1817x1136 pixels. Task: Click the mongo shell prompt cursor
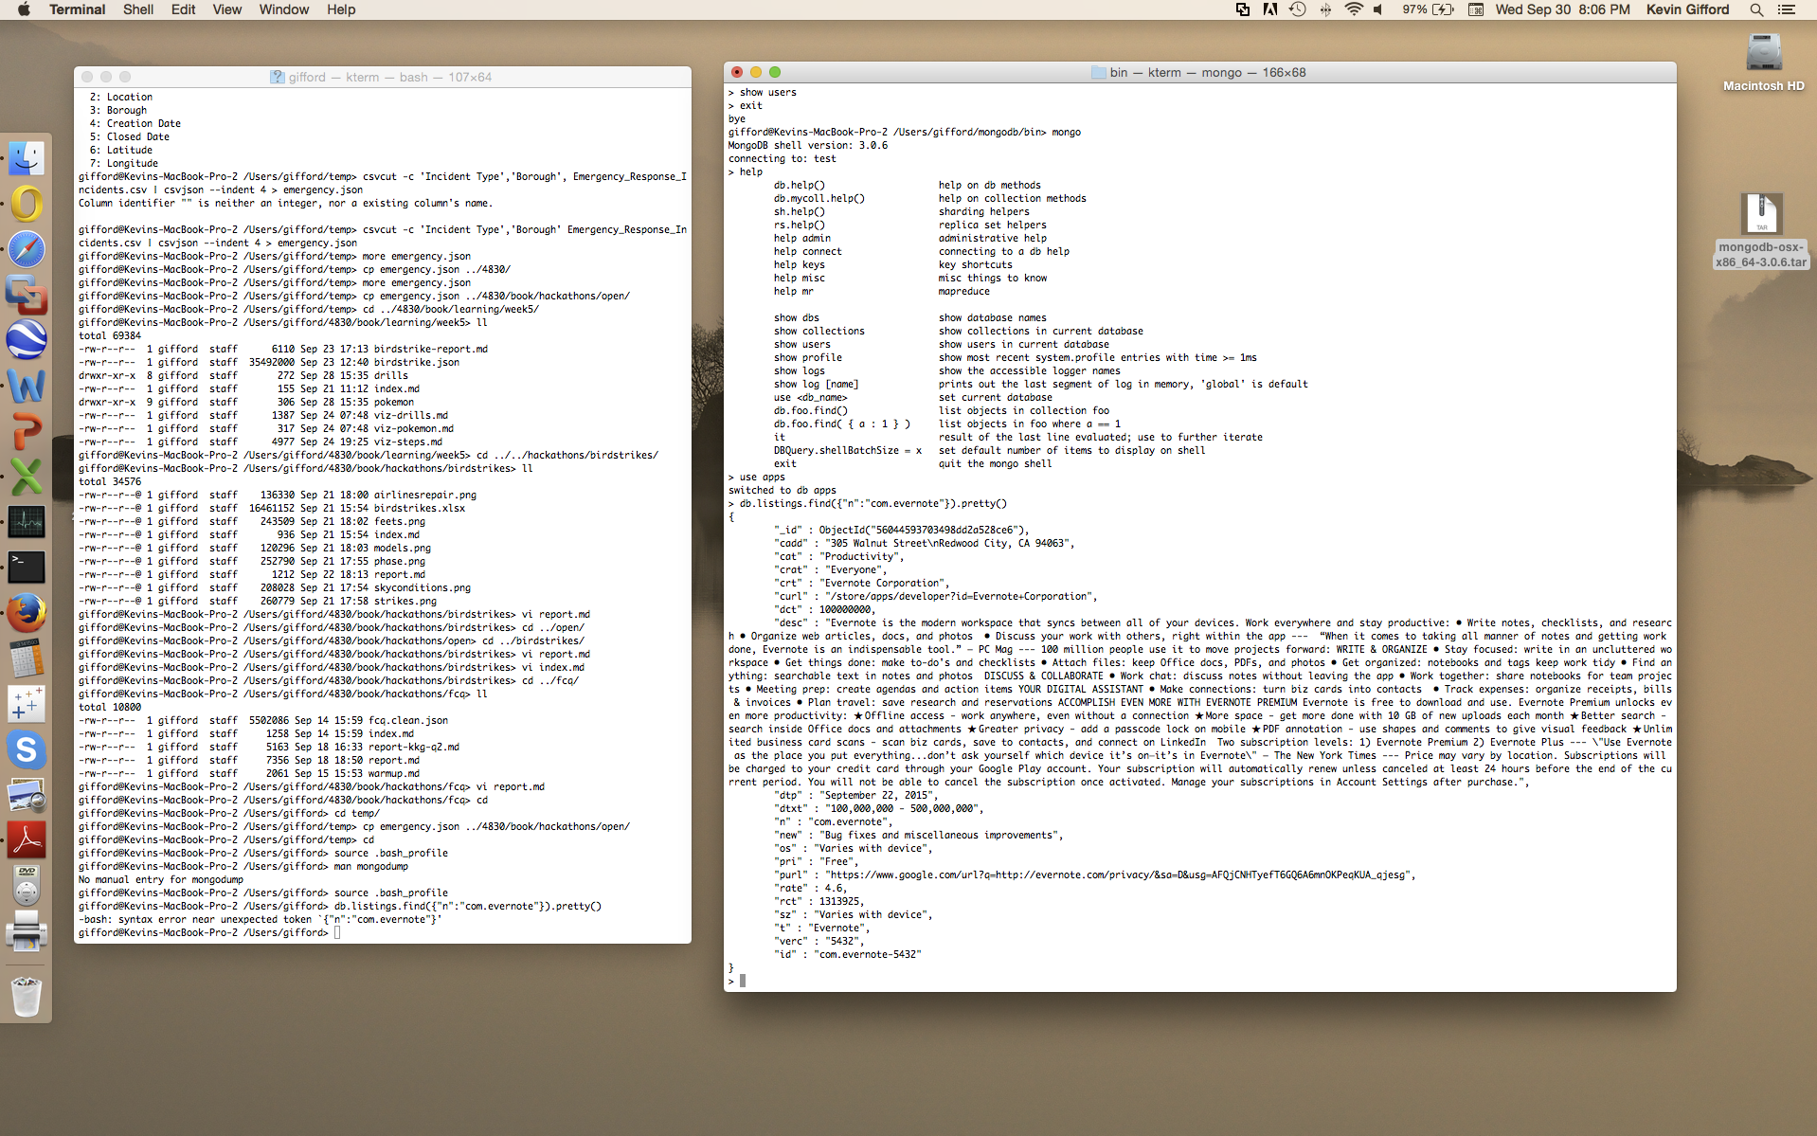pos(743,981)
